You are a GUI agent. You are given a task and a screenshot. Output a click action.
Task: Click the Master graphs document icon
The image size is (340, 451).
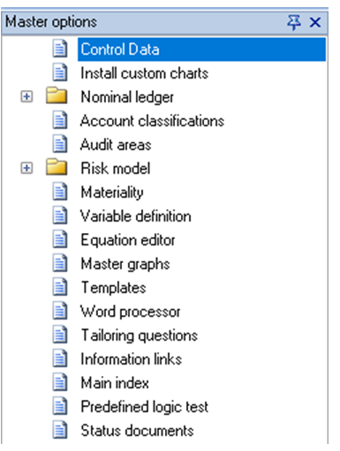60,263
